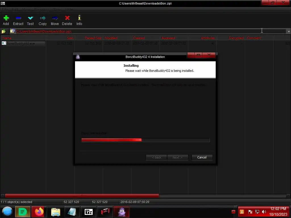
Task: Sort by the Comment column header
Action: [x=259, y=38]
